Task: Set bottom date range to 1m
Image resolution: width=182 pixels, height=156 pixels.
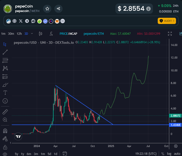Action: pyautogui.click(x=43, y=154)
